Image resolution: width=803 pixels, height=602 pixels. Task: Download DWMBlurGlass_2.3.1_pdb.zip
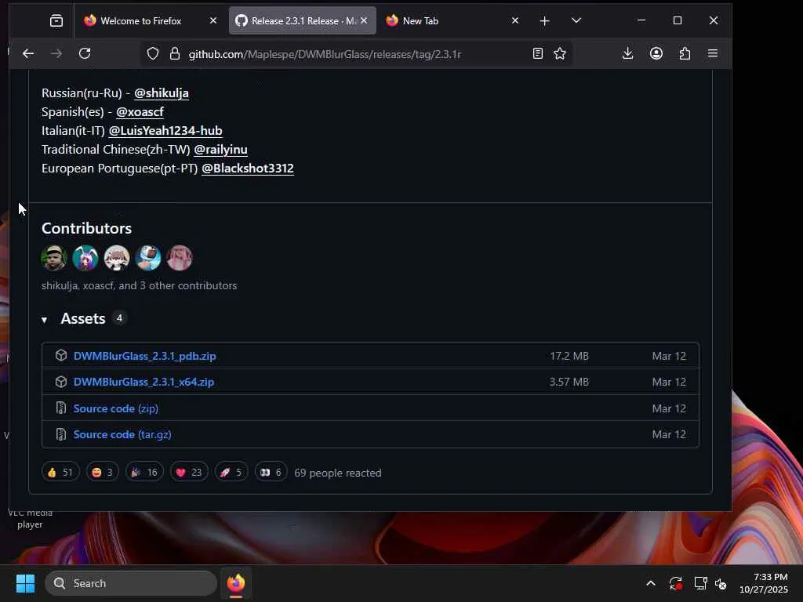click(145, 357)
